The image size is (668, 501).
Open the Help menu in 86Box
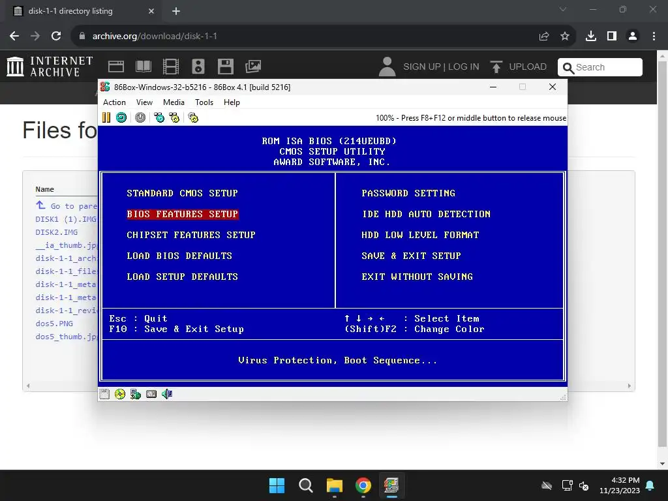(232, 102)
